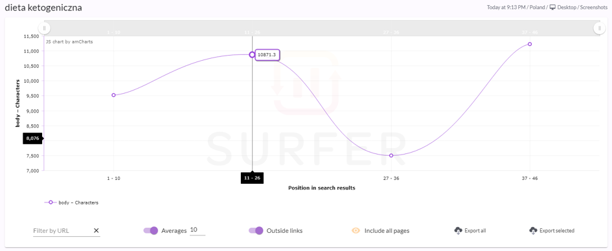Click the Include all pages label
The width and height of the screenshot is (612, 251).
coord(387,231)
